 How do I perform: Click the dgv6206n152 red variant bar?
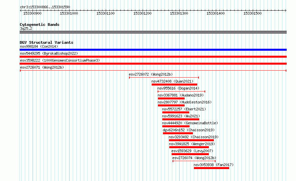pos(178,133)
